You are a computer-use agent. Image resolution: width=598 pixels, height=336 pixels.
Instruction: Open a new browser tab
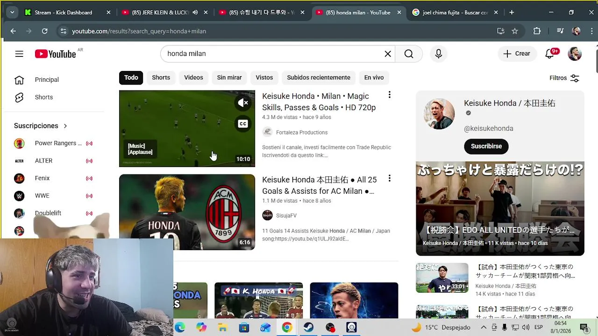(512, 13)
